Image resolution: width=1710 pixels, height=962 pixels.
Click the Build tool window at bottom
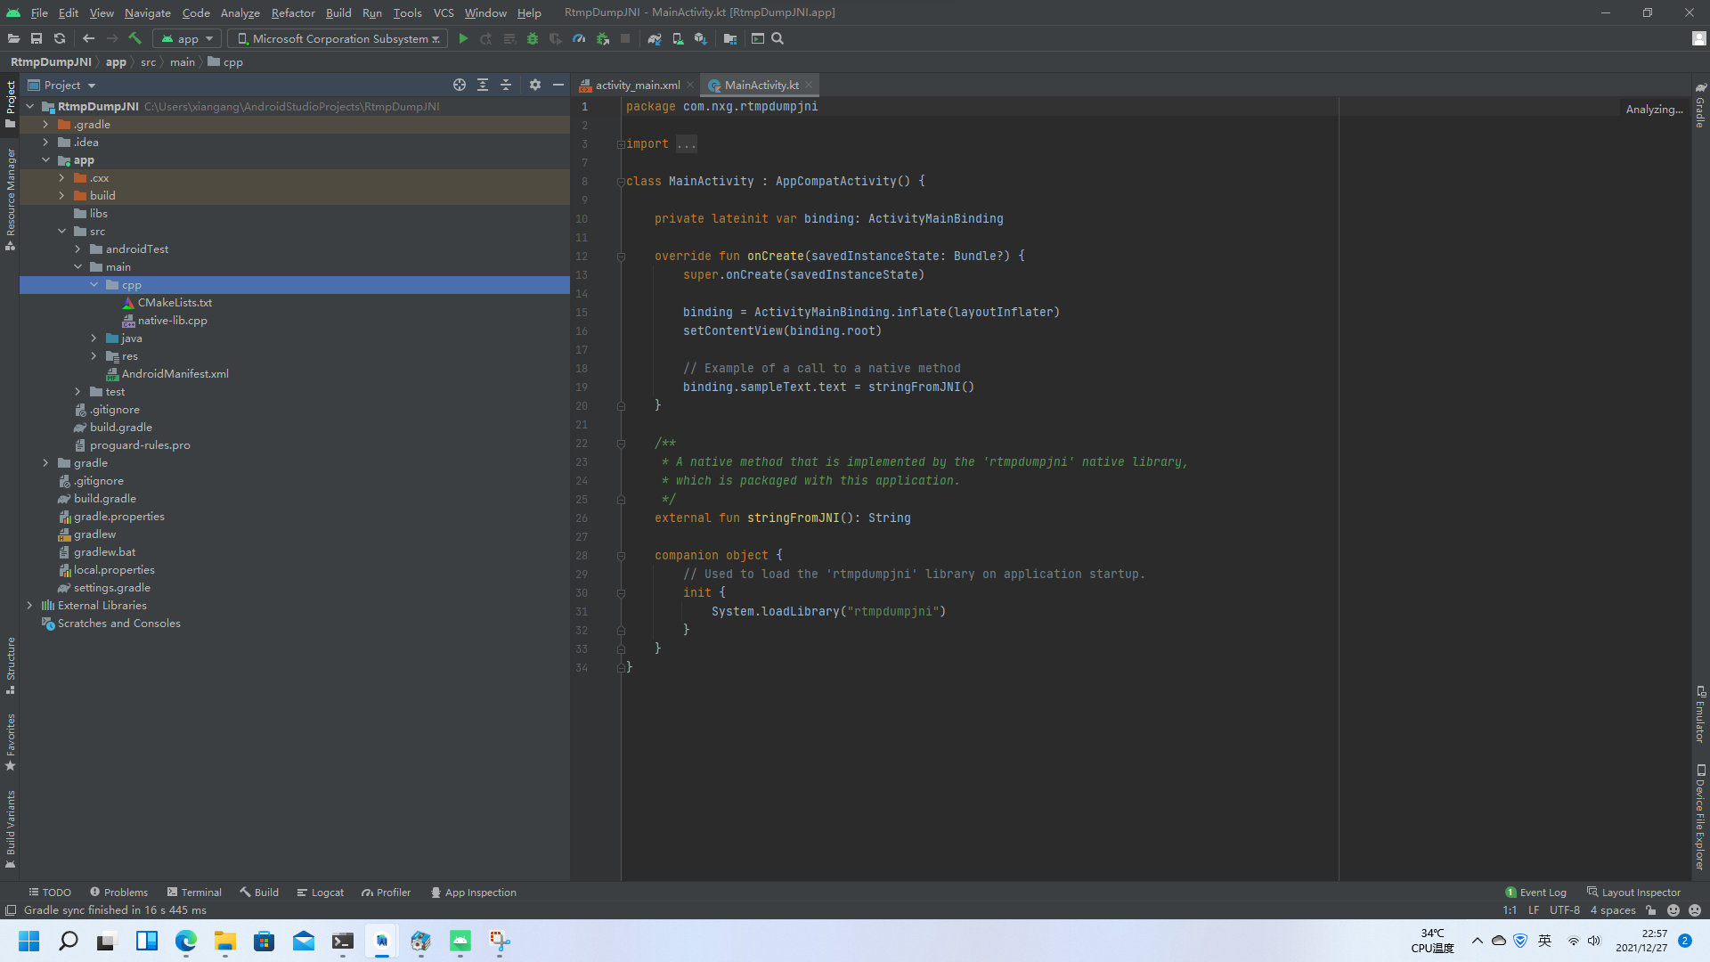258,893
